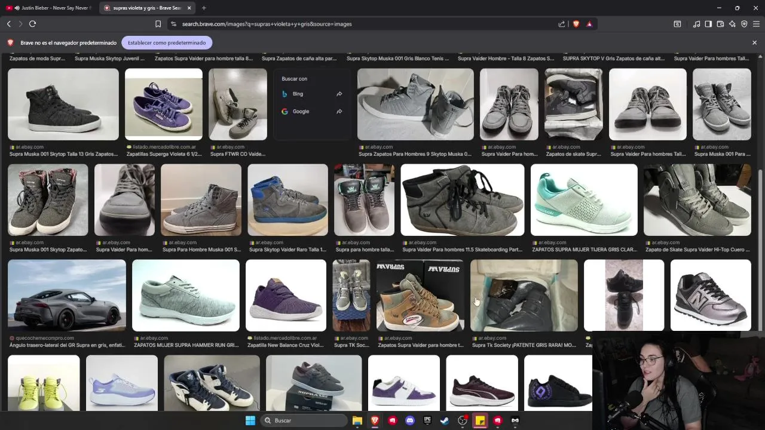Open Supra Skytop Vaider Raro blue-trim image
765x430 pixels.
pyautogui.click(x=287, y=199)
